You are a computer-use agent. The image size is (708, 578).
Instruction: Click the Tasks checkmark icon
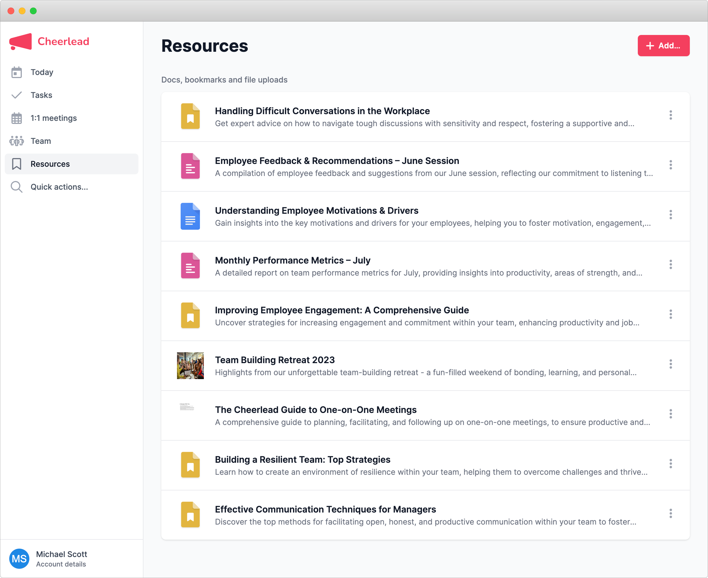16,95
